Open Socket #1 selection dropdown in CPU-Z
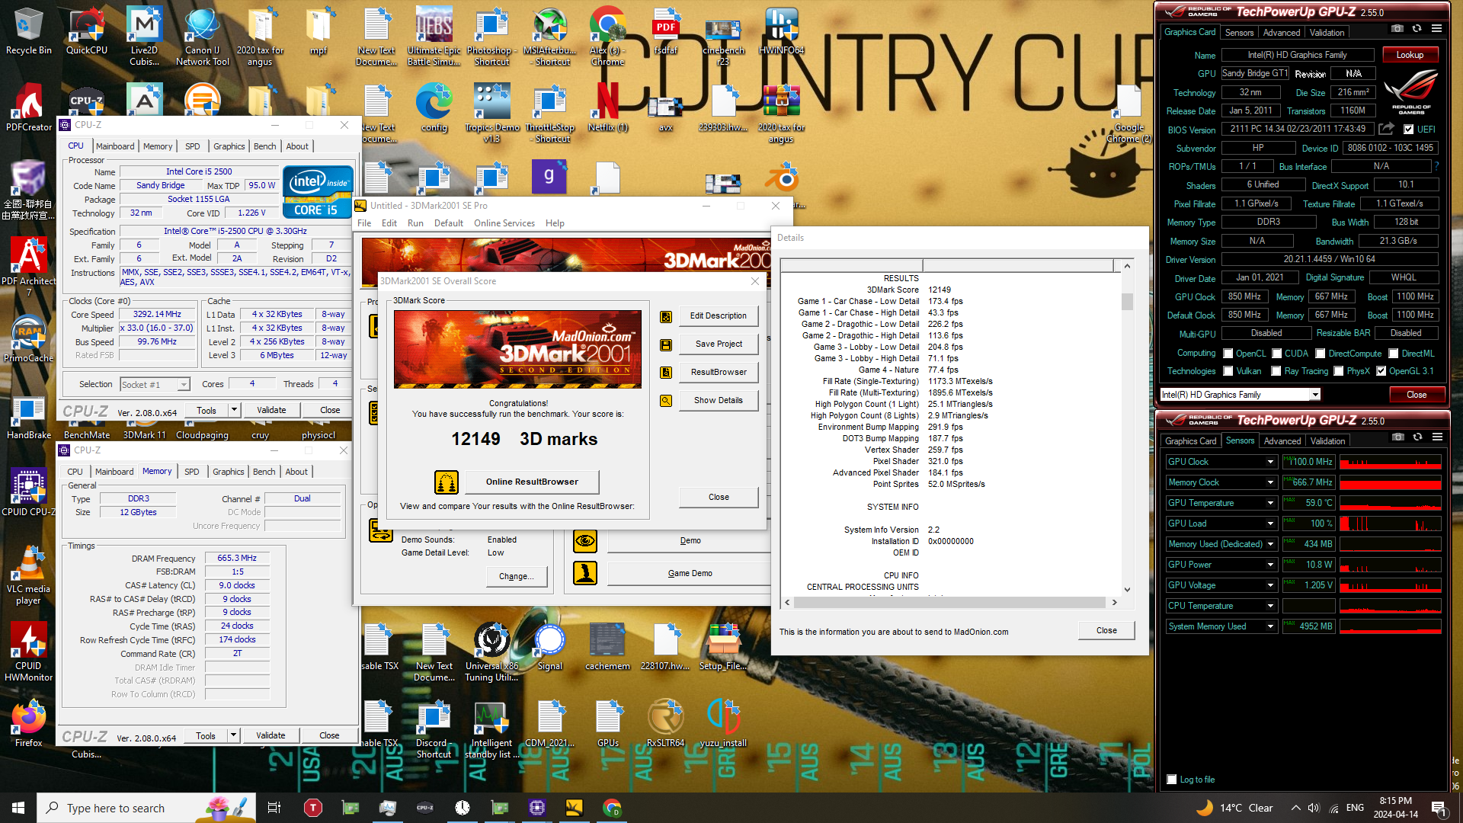Viewport: 1463px width, 823px height. click(183, 385)
